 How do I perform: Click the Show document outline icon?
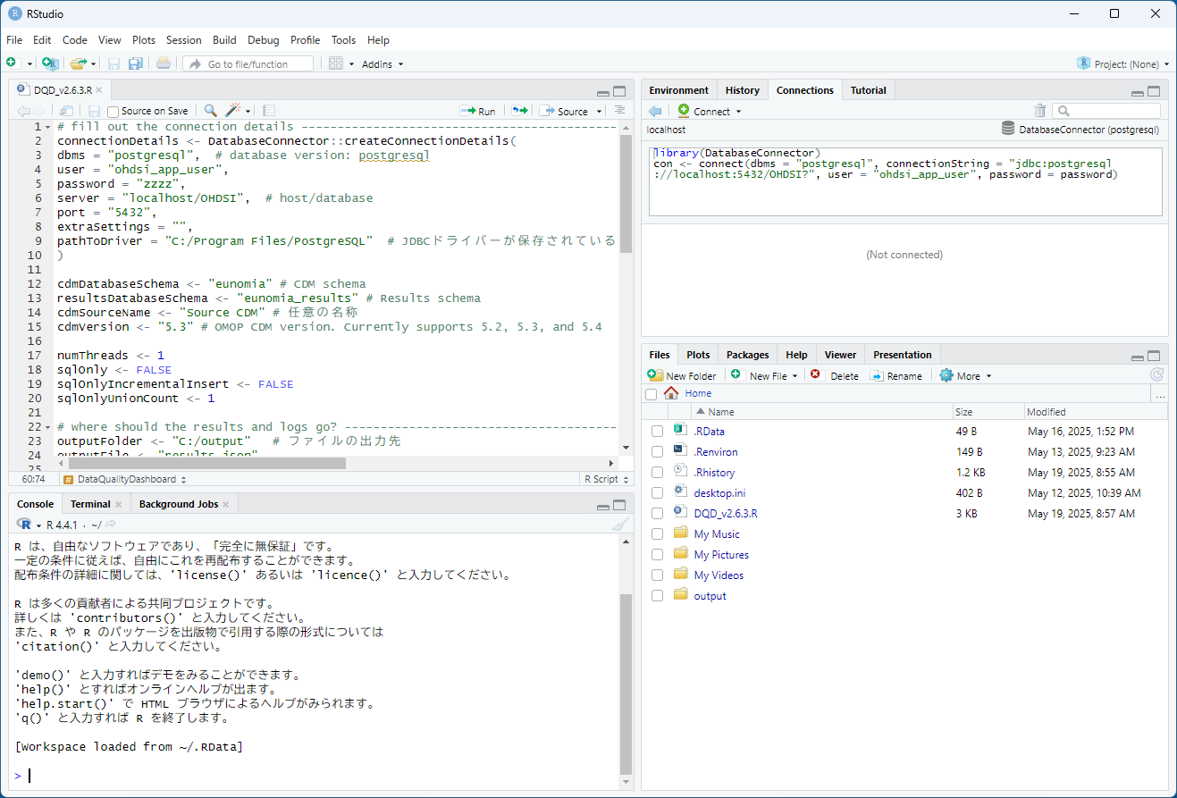point(619,111)
